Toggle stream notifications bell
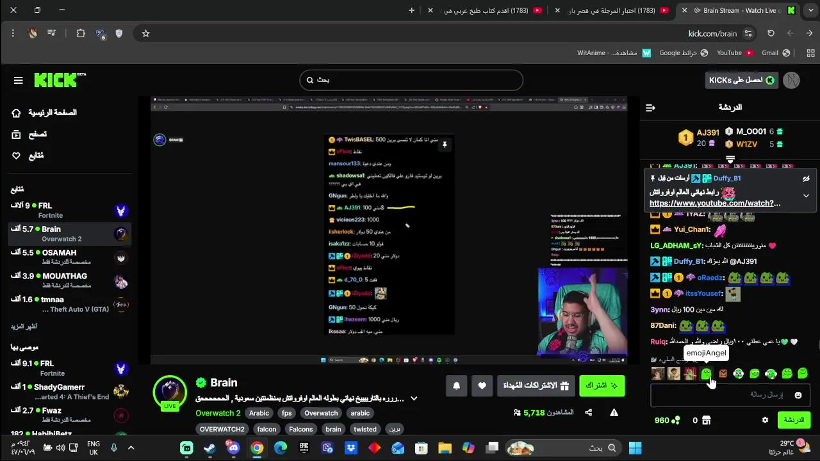 (x=457, y=385)
